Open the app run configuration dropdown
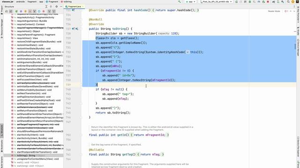Viewport: 300px width, 168px height. pyautogui.click(x=190, y=2)
